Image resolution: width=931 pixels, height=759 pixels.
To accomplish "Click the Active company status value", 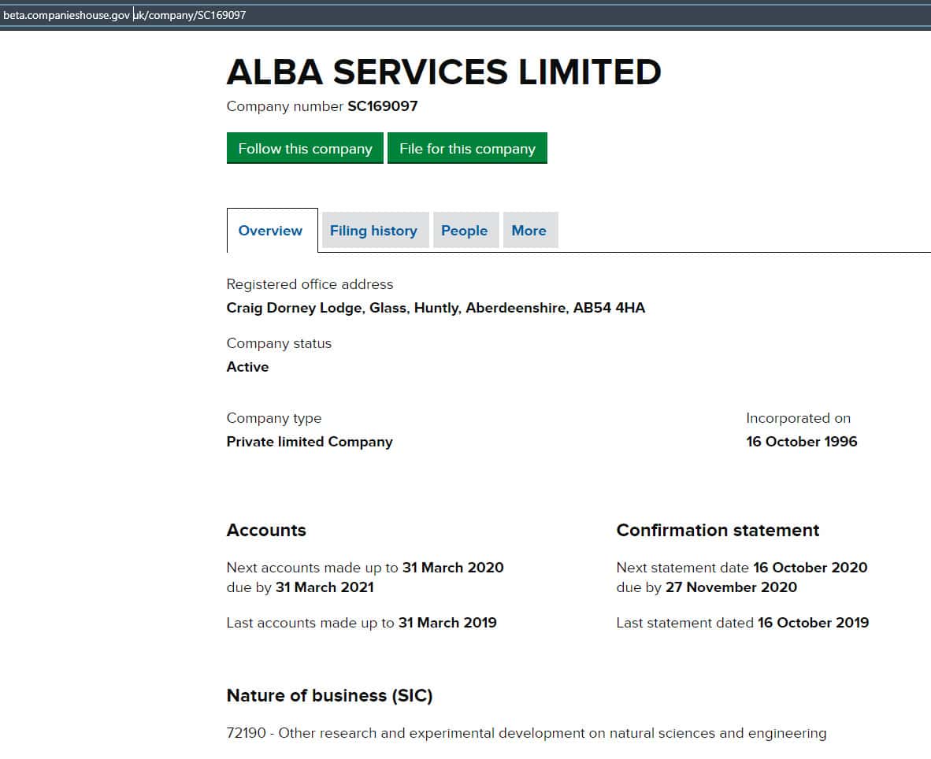I will (247, 367).
